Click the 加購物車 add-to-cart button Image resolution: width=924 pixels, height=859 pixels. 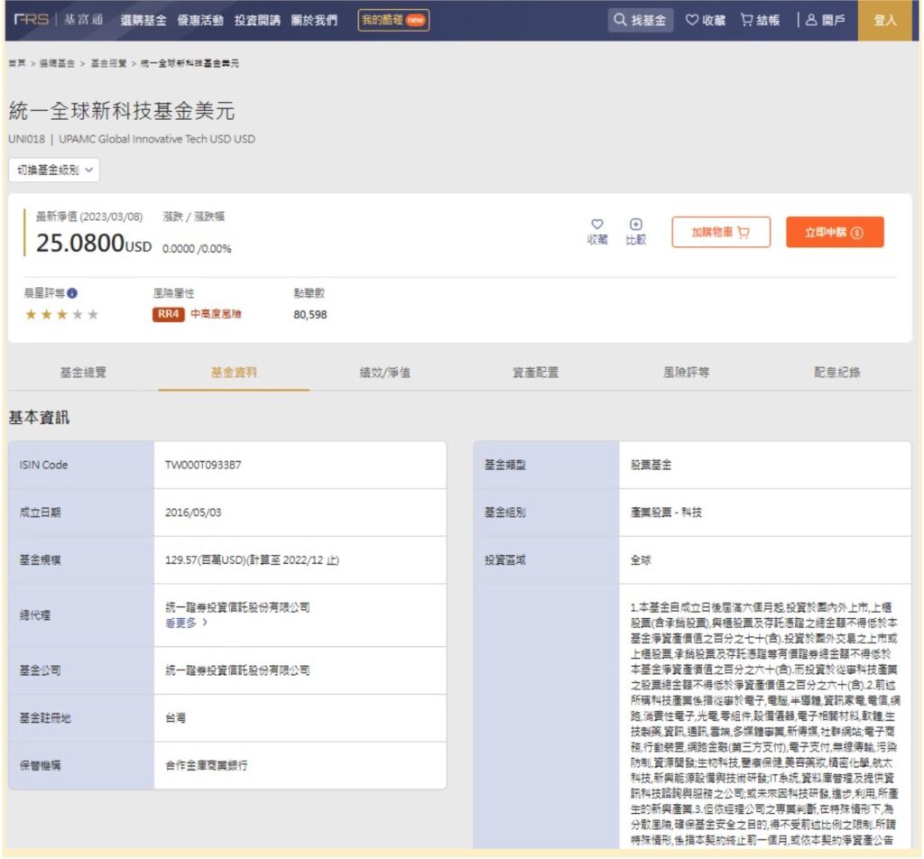point(719,231)
